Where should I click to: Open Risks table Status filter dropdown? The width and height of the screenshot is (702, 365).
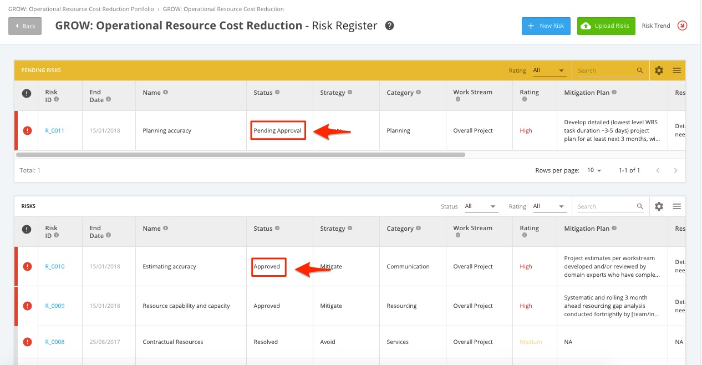(481, 206)
